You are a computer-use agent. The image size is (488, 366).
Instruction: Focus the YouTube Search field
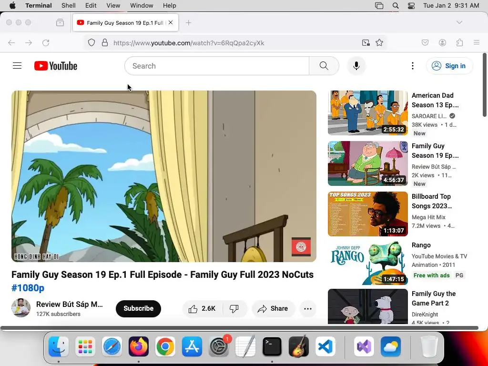(x=217, y=66)
